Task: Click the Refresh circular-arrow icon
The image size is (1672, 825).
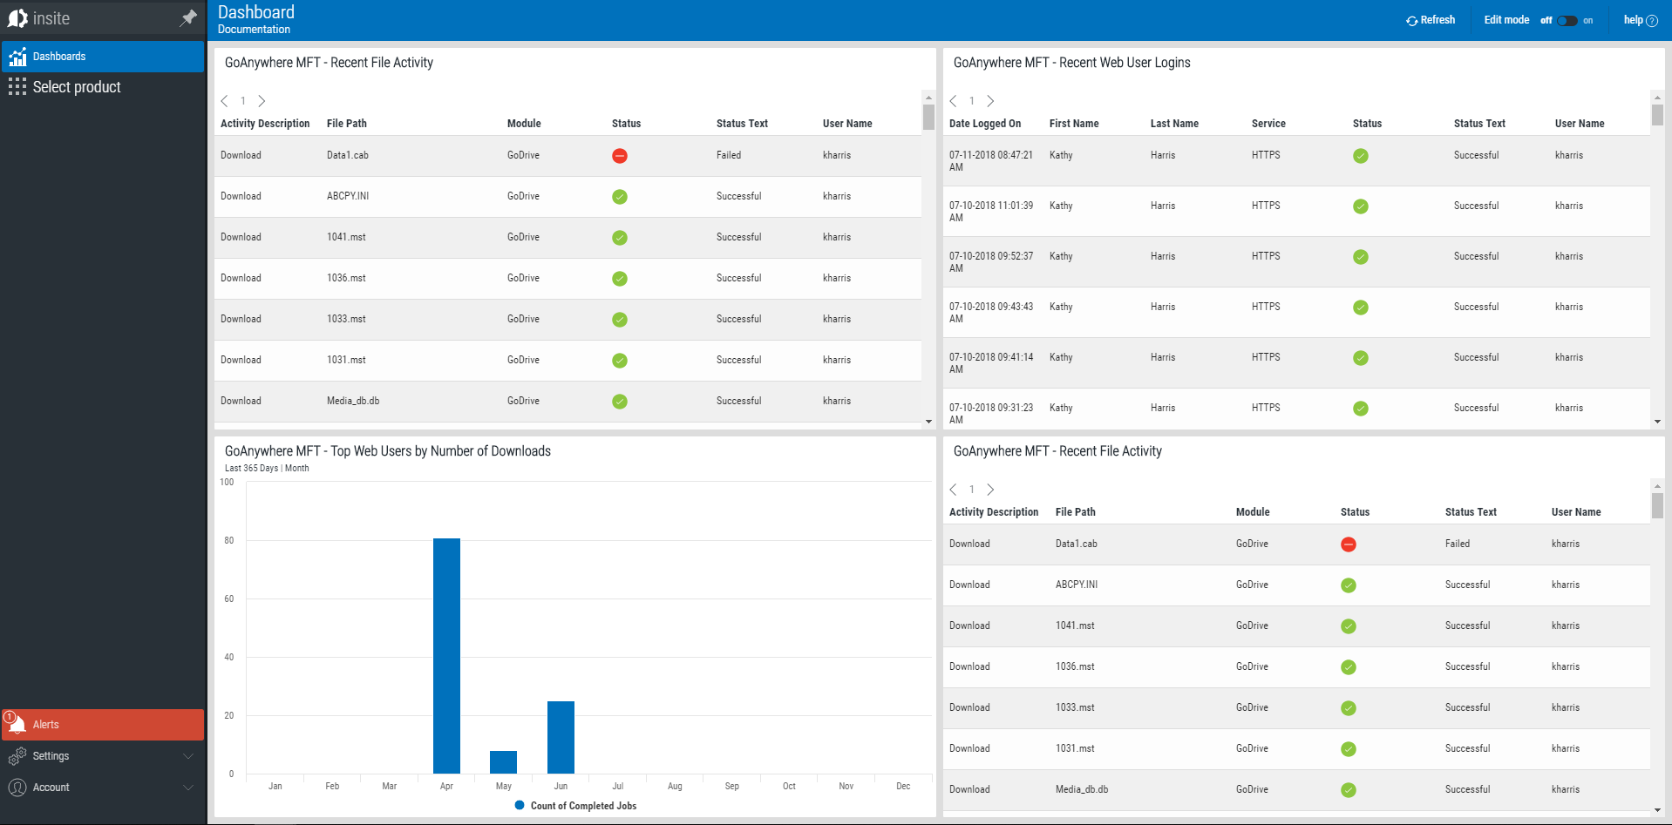Action: (x=1412, y=19)
